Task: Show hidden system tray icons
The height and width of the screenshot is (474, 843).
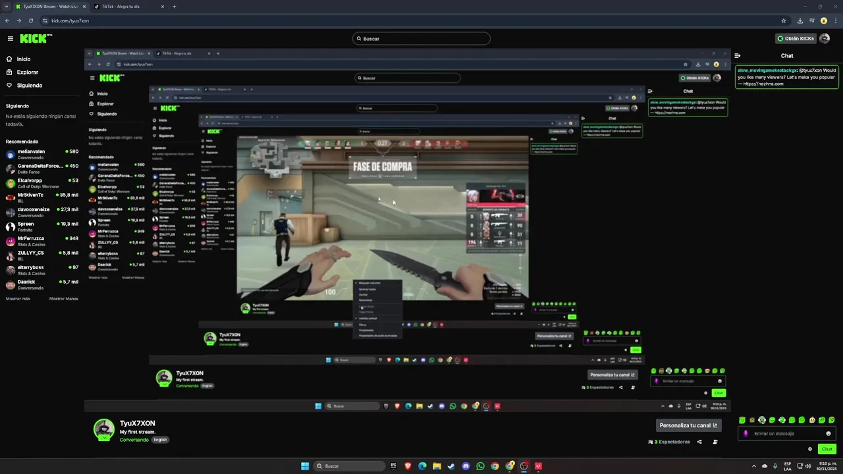Action: pyautogui.click(x=754, y=466)
